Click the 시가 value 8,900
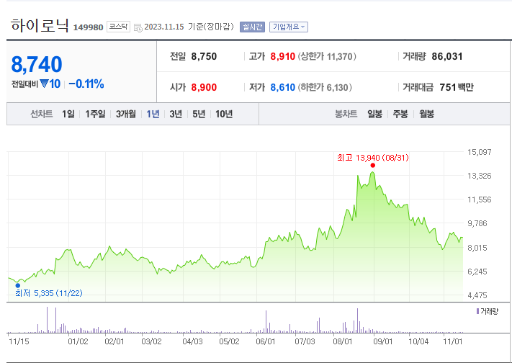The height and width of the screenshot is (363, 512). pos(204,88)
